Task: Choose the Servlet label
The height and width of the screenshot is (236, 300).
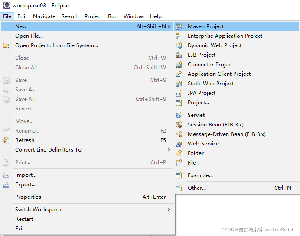Action: (x=196, y=115)
